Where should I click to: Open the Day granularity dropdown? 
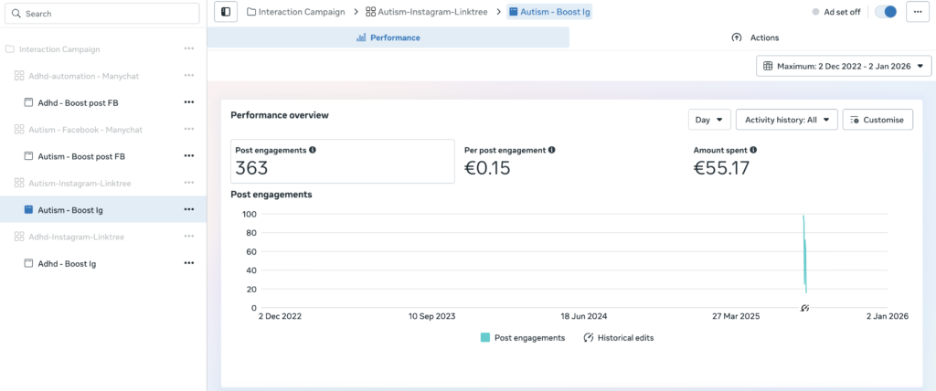coord(709,120)
